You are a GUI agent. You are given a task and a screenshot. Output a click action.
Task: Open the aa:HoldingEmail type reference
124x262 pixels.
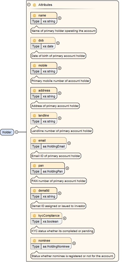click(54, 146)
